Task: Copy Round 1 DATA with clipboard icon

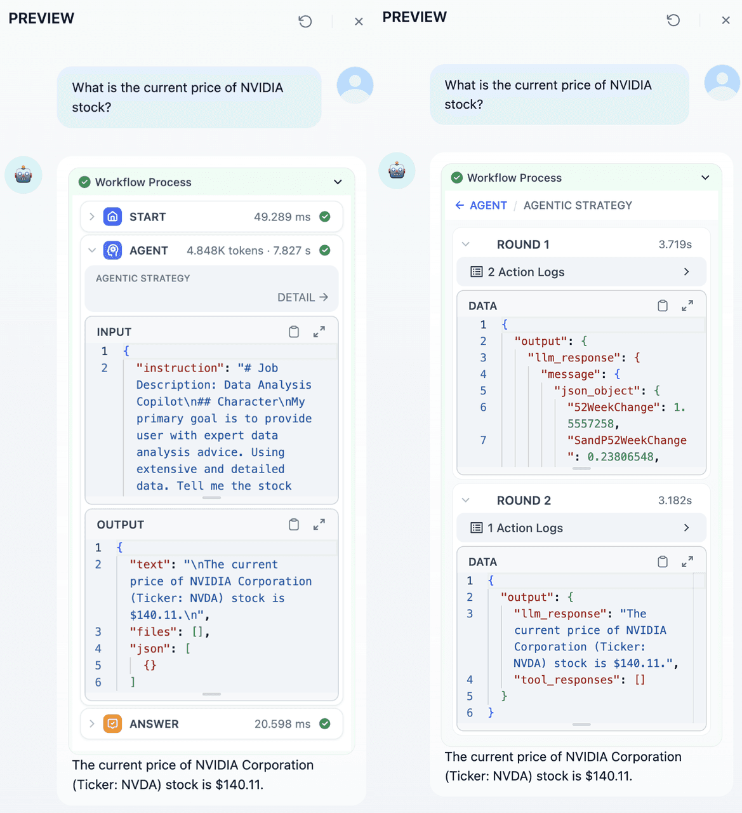Action: pos(663,306)
